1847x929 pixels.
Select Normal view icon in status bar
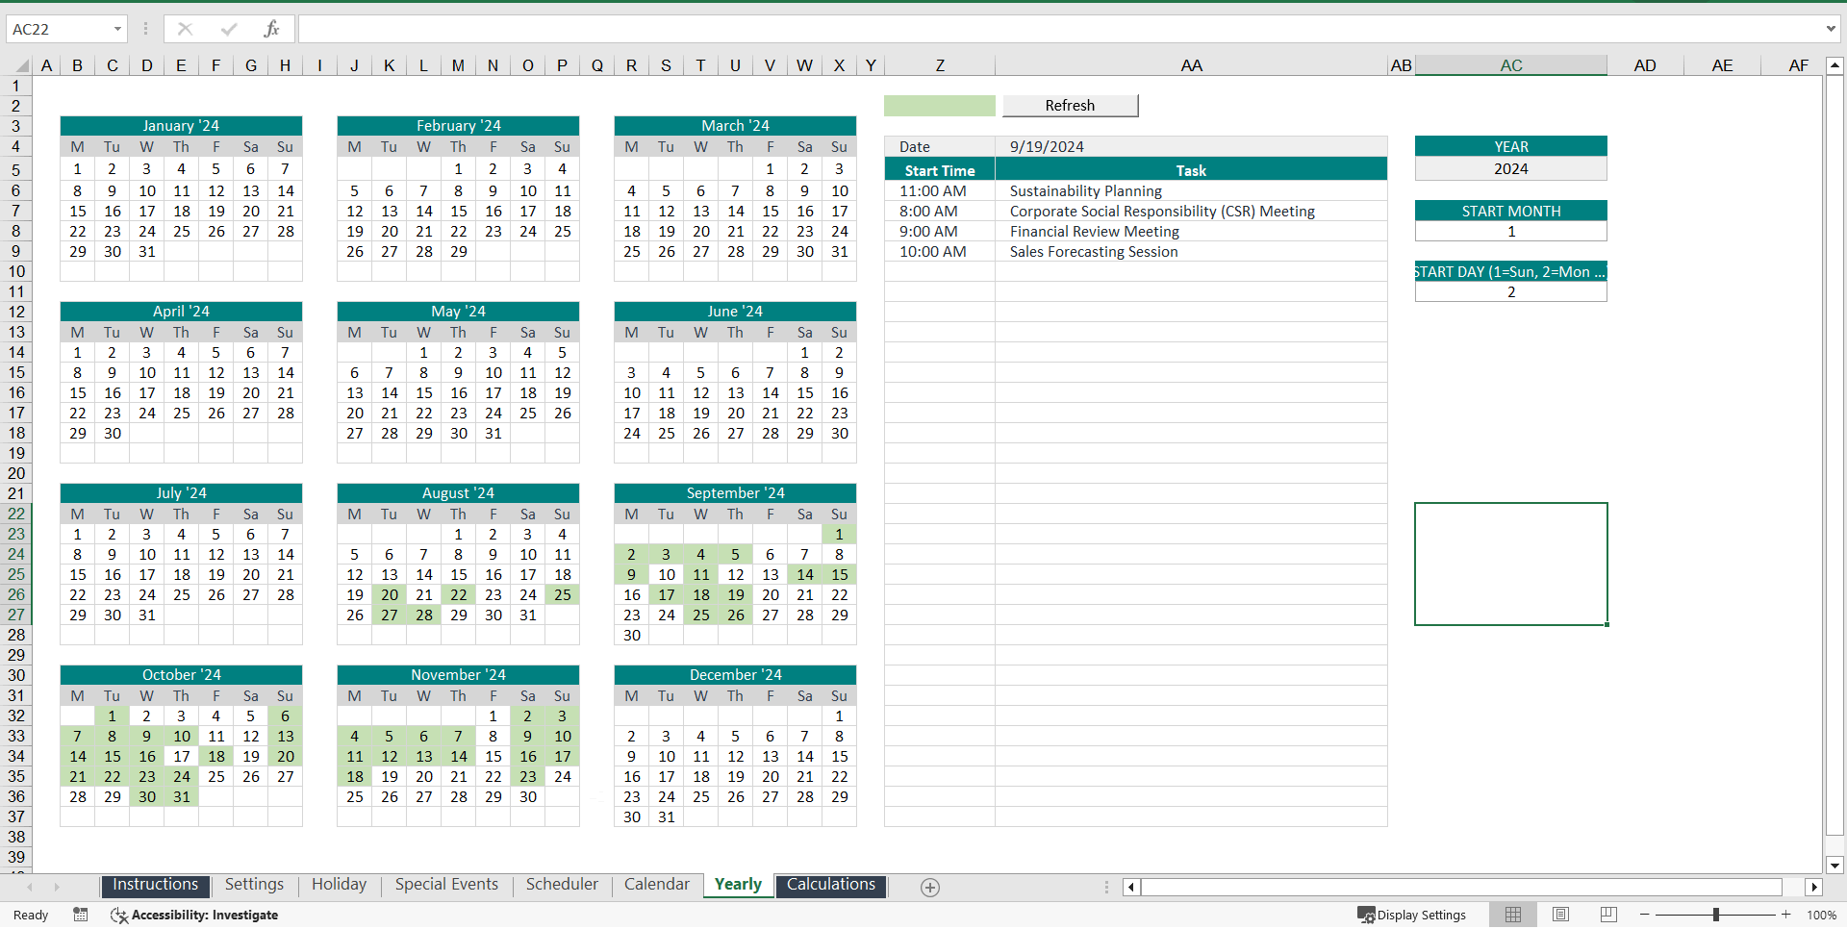(x=1513, y=915)
